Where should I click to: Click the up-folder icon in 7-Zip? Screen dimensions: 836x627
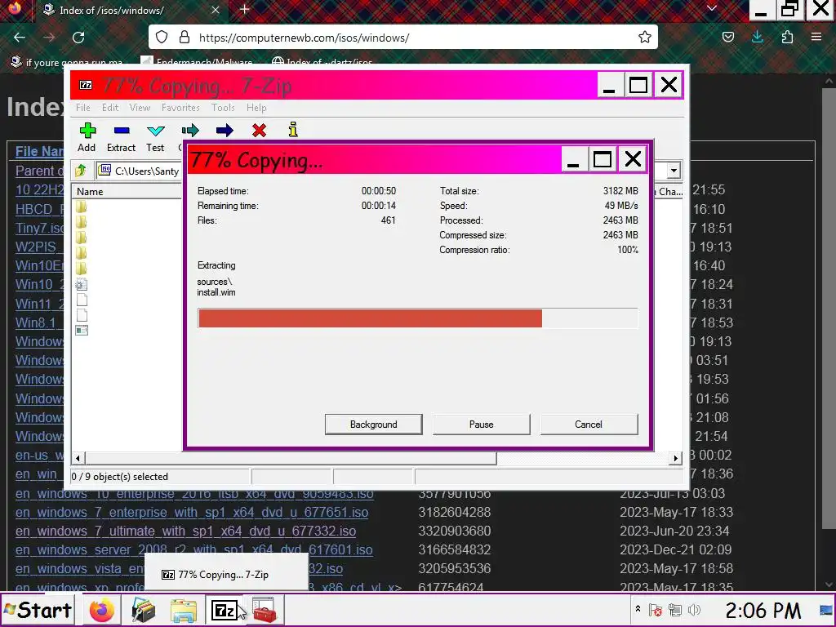(x=81, y=171)
